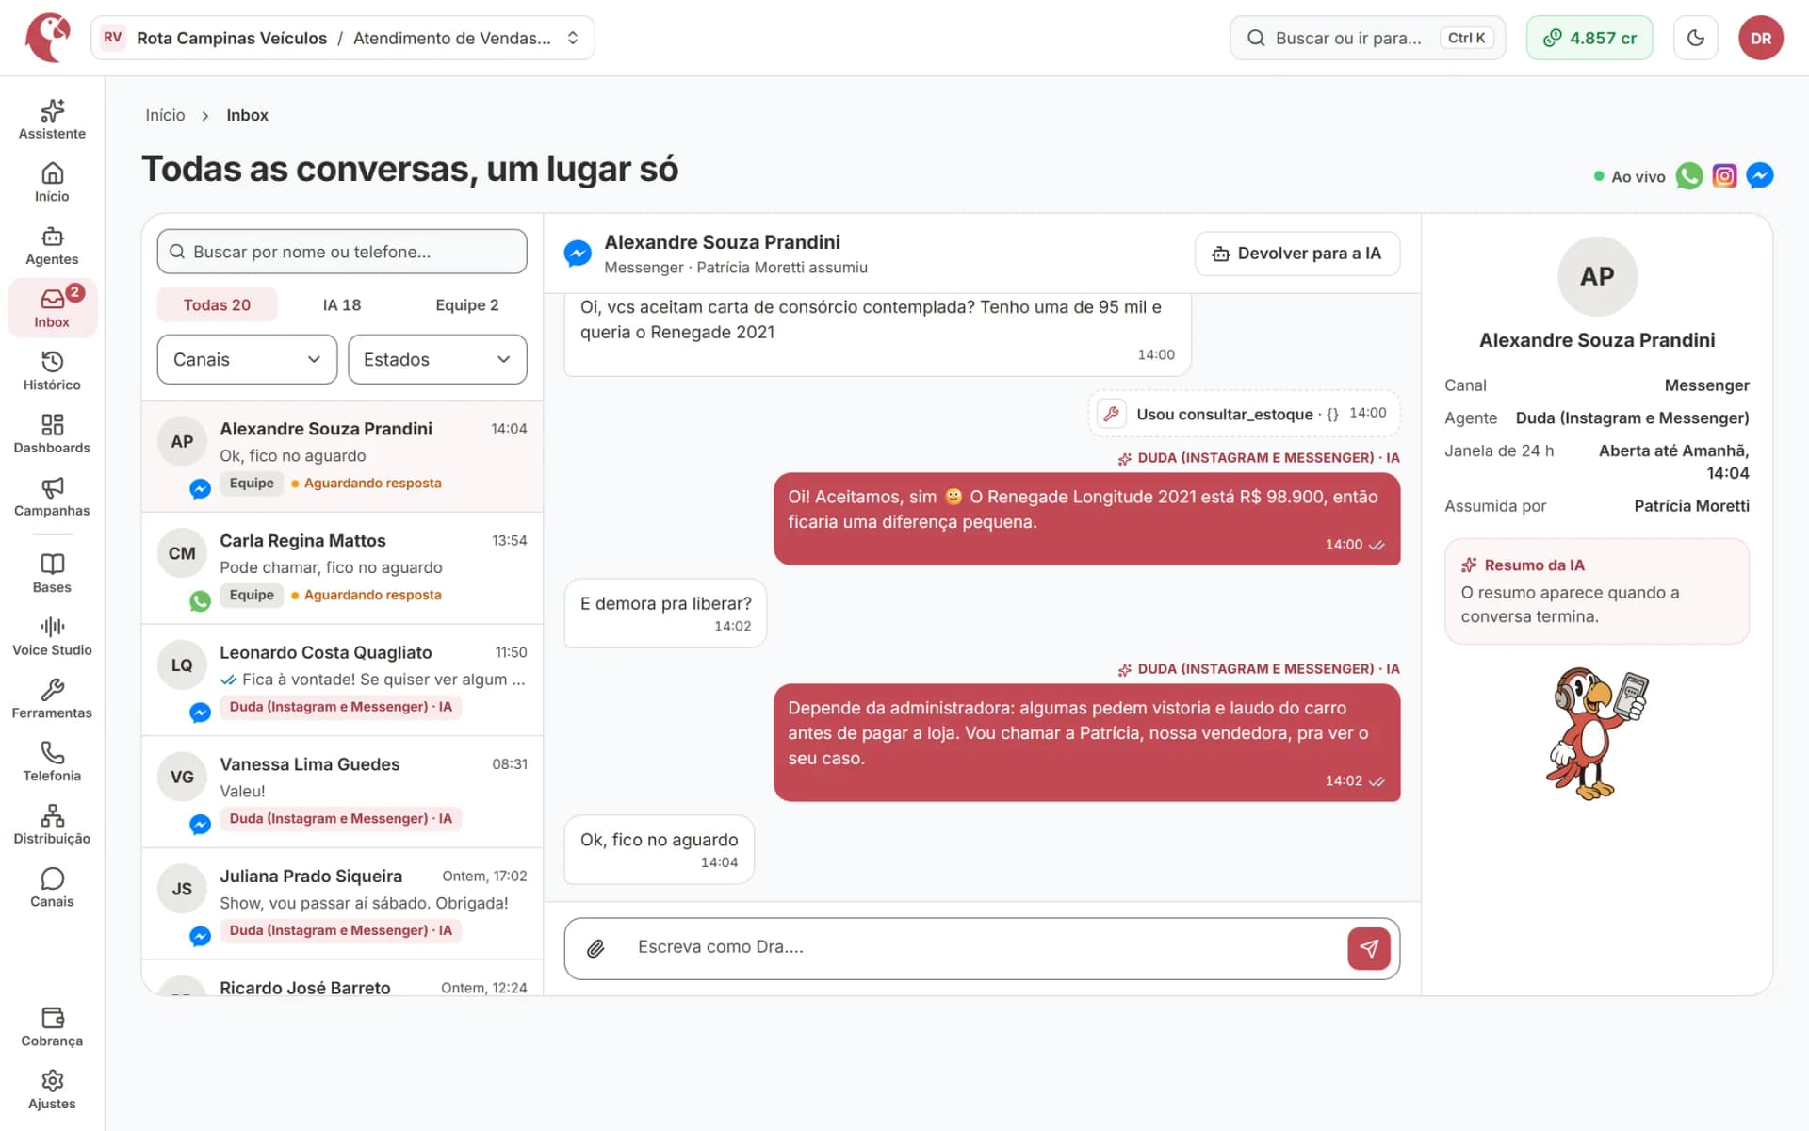
Task: Open Canais in the sidebar
Action: coord(52,888)
